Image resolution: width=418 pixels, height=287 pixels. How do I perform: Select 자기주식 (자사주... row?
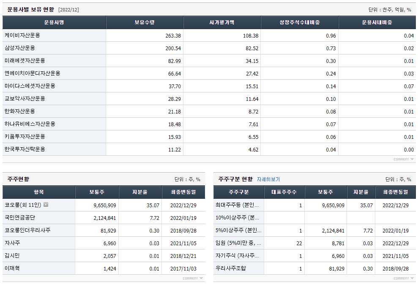pyautogui.click(x=237, y=255)
